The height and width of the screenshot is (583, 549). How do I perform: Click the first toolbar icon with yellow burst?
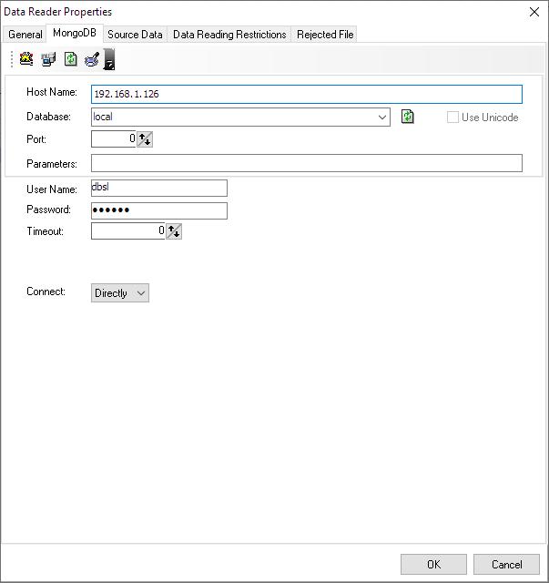coord(26,59)
